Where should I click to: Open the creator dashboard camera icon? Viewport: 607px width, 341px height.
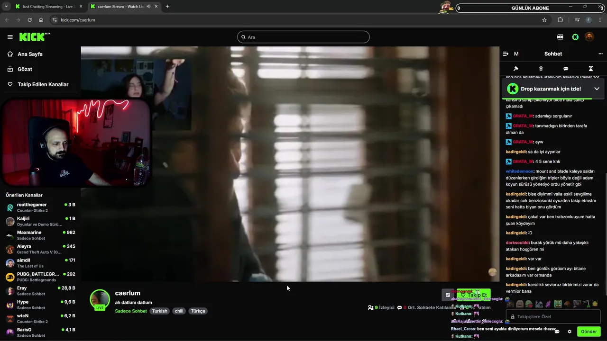(x=560, y=37)
